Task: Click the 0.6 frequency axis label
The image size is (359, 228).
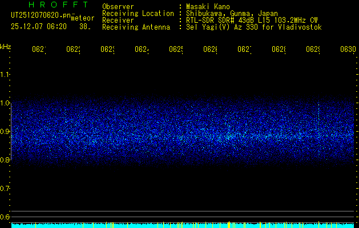Action: click(5, 217)
